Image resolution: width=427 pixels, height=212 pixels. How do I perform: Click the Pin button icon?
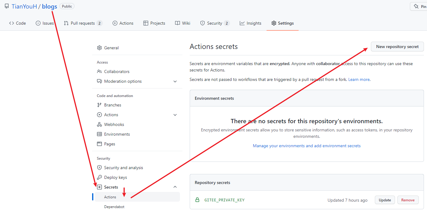pos(416,6)
